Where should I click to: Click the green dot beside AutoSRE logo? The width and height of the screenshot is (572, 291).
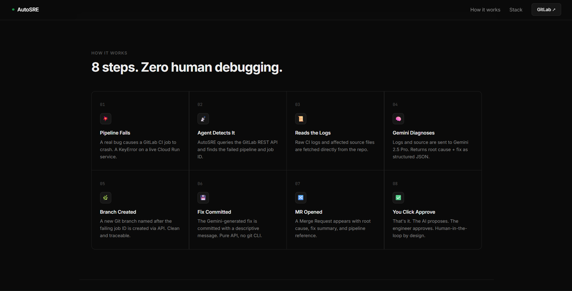13,10
